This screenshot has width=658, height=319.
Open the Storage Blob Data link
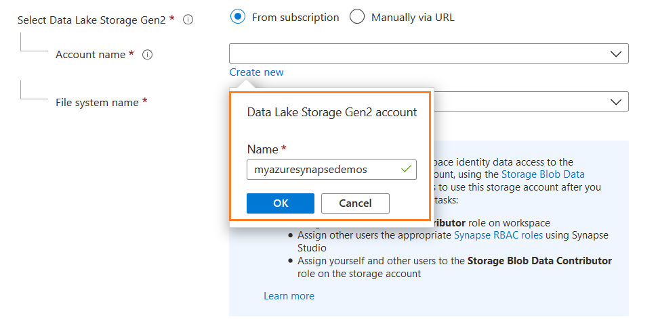point(543,174)
